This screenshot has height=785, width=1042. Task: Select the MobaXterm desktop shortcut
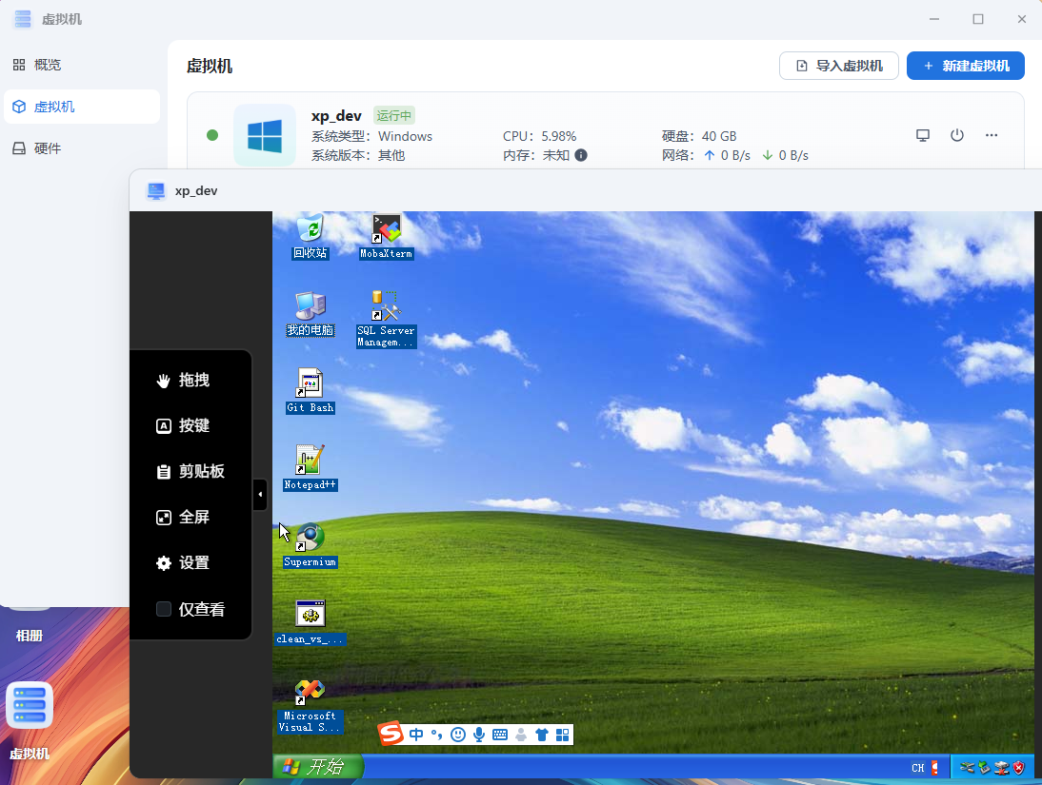386,236
